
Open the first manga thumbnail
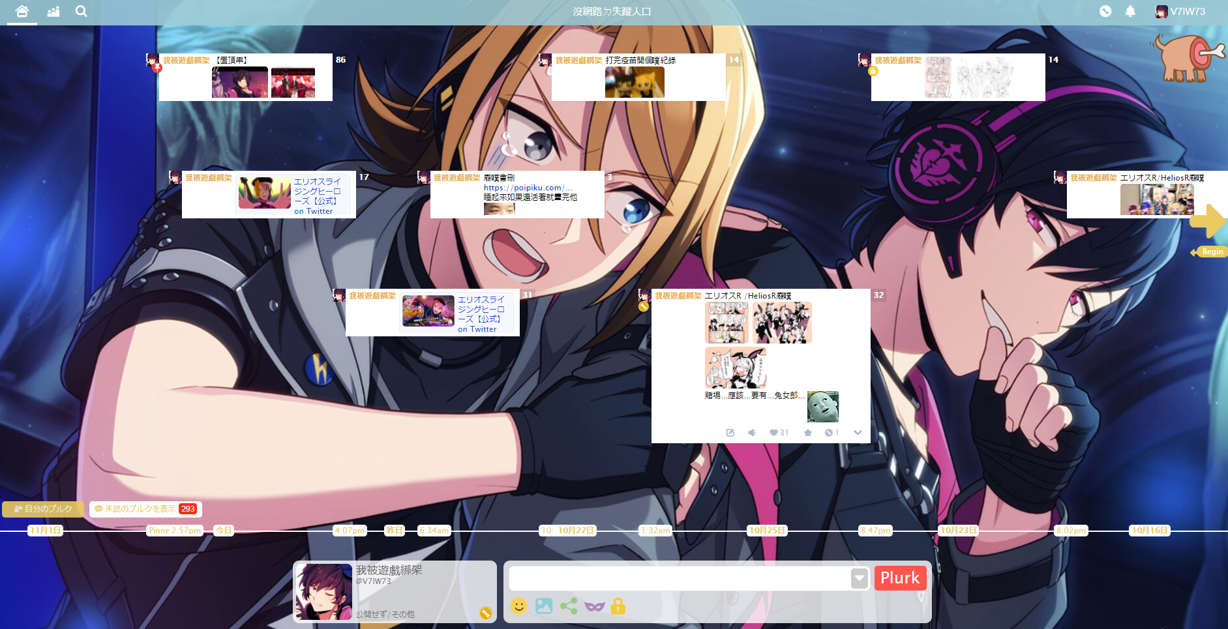726,323
